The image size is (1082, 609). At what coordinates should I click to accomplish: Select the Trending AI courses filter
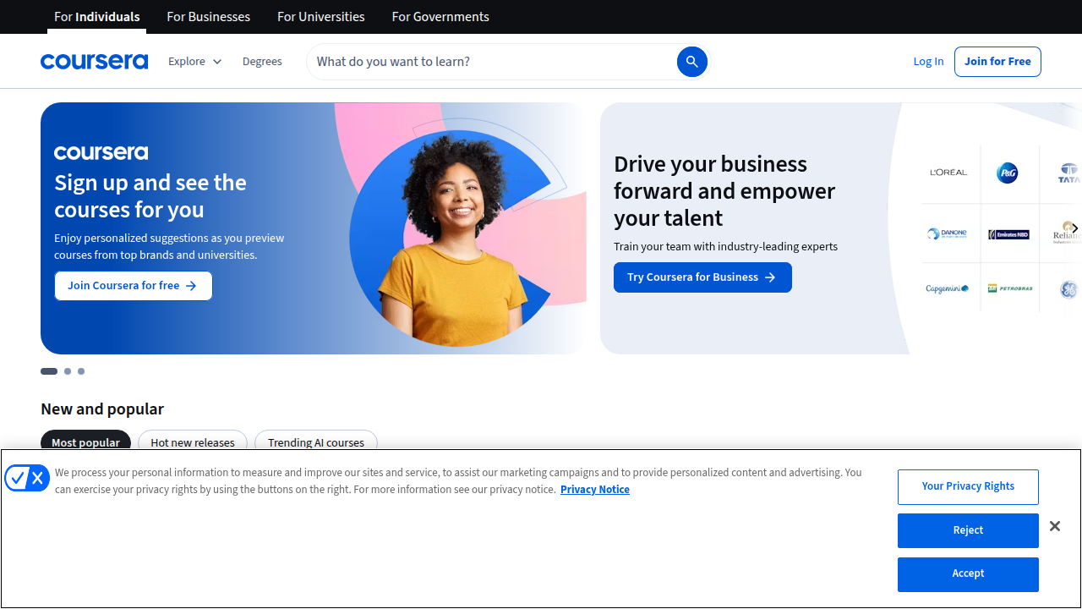point(316,442)
